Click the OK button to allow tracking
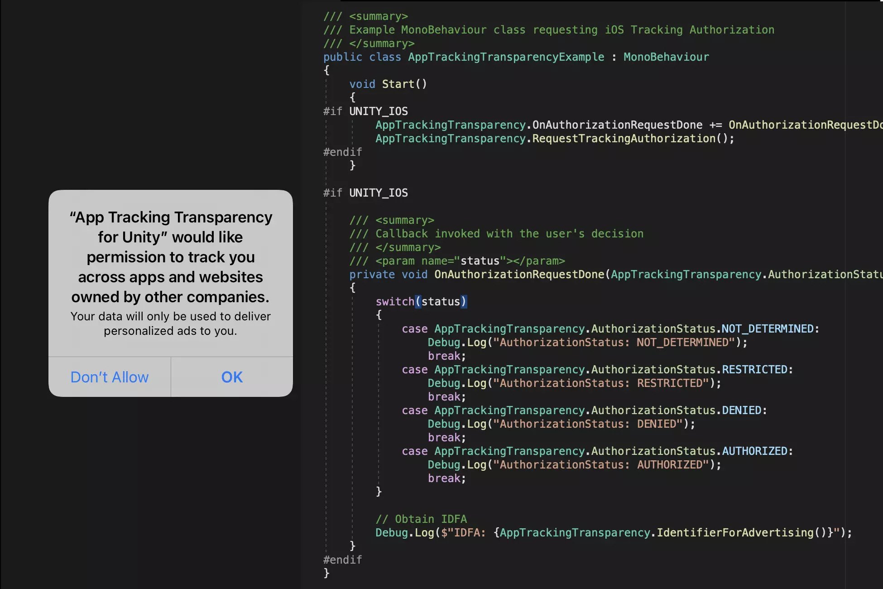This screenshot has height=589, width=883. click(231, 377)
